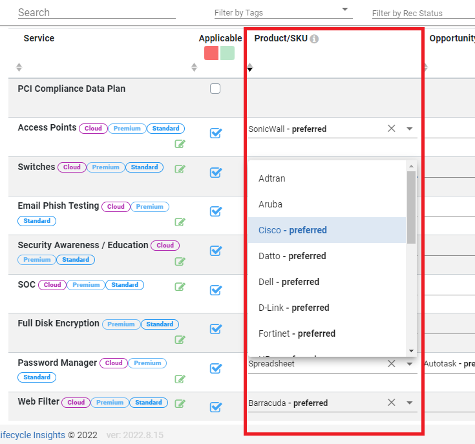The height and width of the screenshot is (444, 475).
Task: Choose Fortinet - preferred option
Action: (x=327, y=333)
